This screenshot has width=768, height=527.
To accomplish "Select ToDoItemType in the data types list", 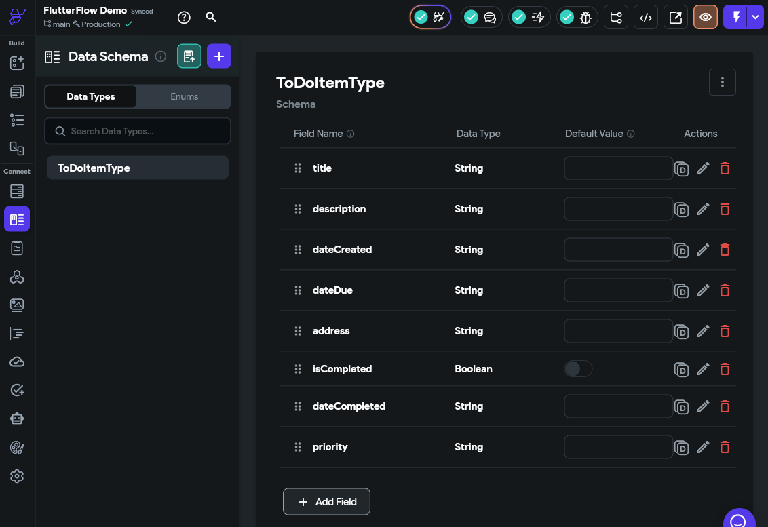I will tap(138, 168).
